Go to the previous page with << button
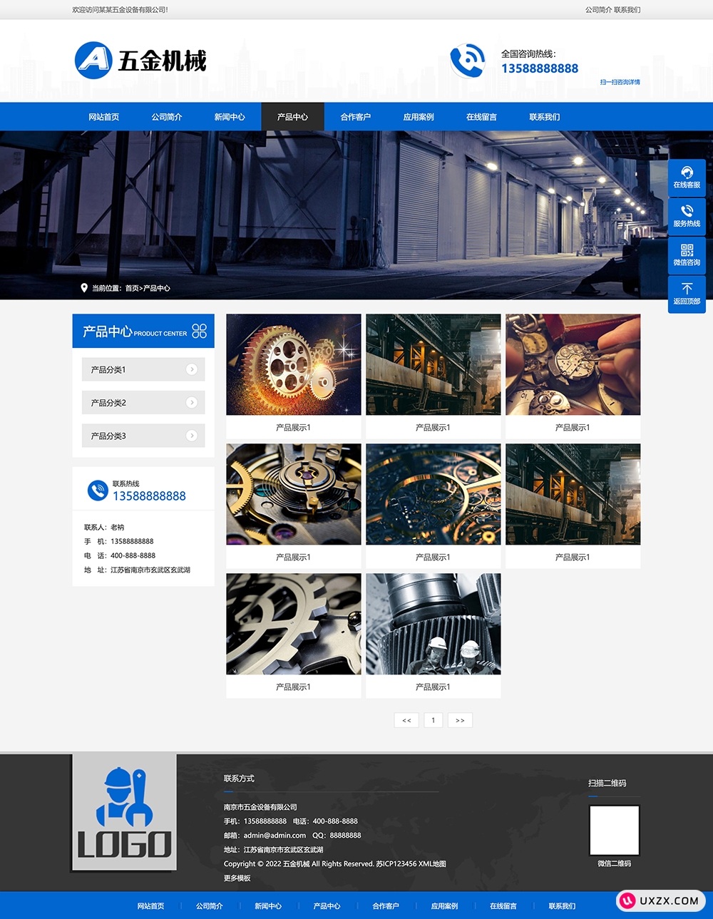 [x=406, y=720]
